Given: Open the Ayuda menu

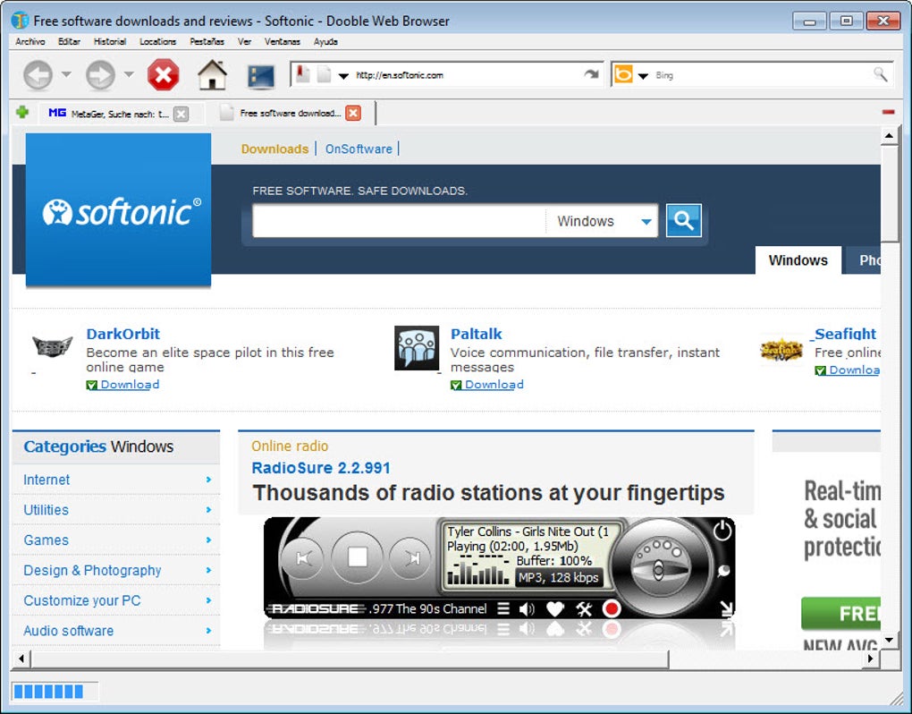Looking at the screenshot, I should pyautogui.click(x=325, y=41).
